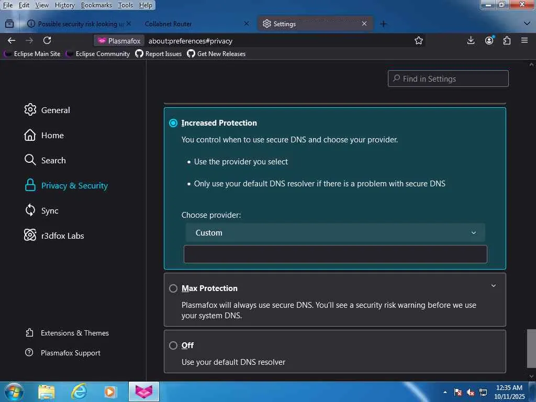Open Extensions & Themes link
Screen dimensions: 536x402
(68, 332)
